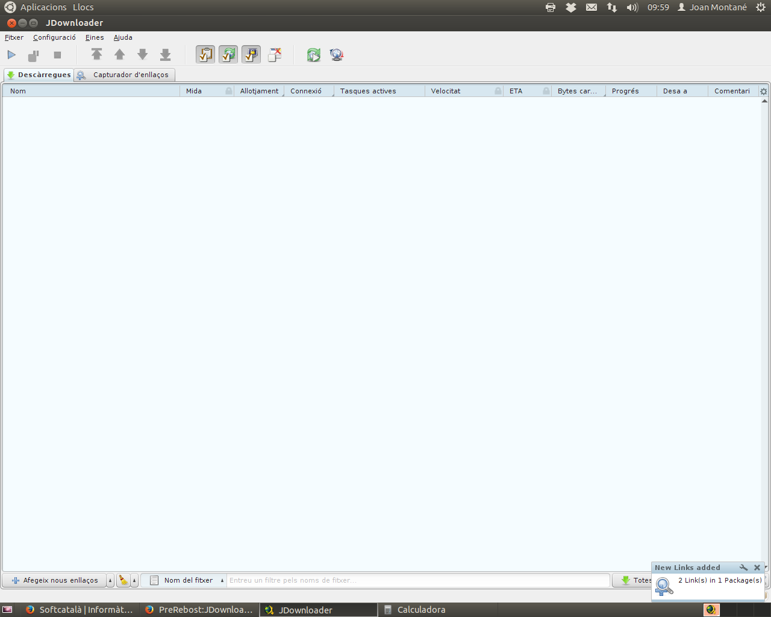The image size is (771, 617).
Task: Open Nom del fitxer filter dropdown
Action: [x=183, y=580]
